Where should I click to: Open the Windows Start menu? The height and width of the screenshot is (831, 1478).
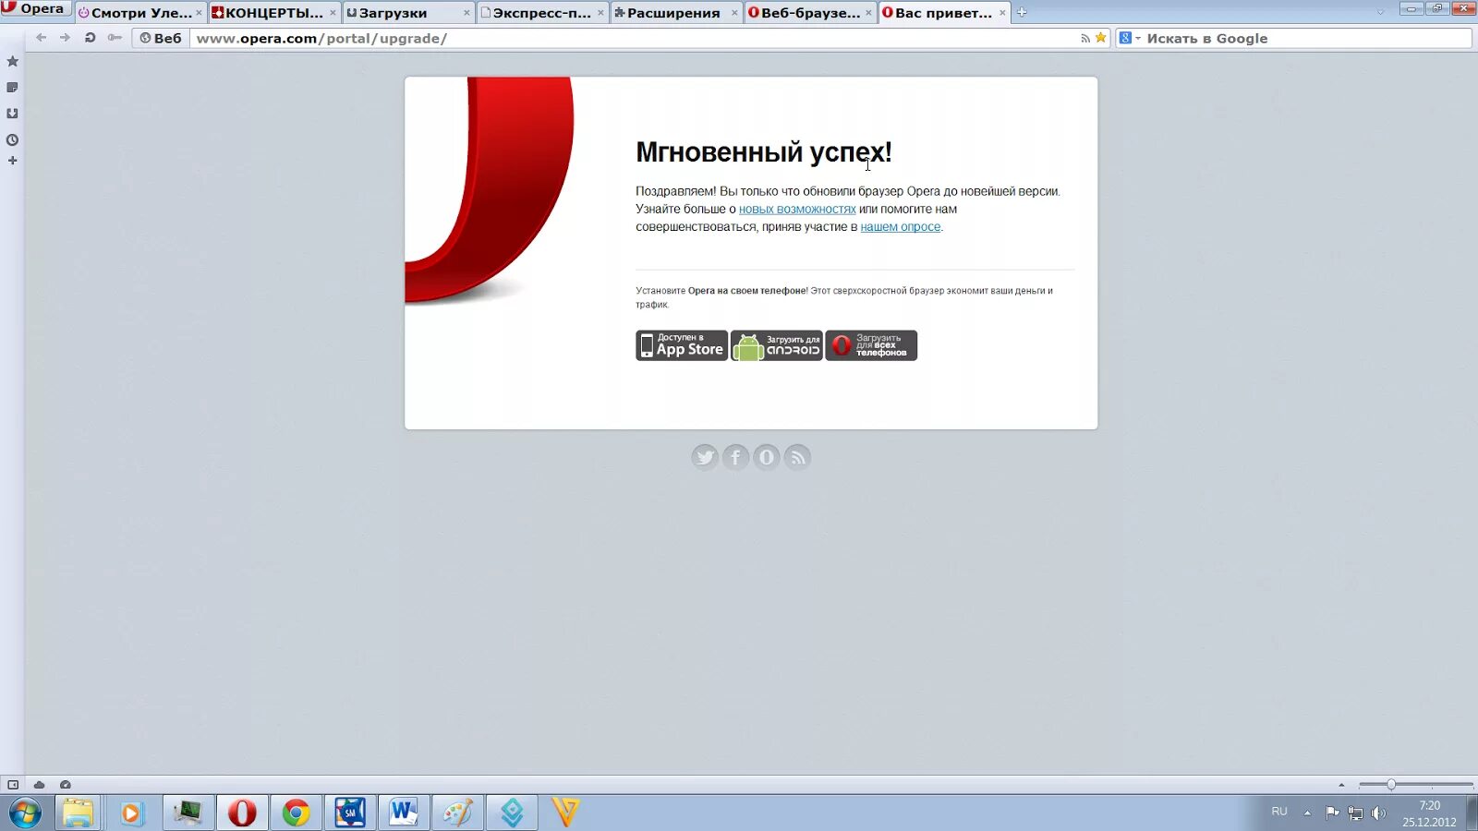[x=25, y=813]
